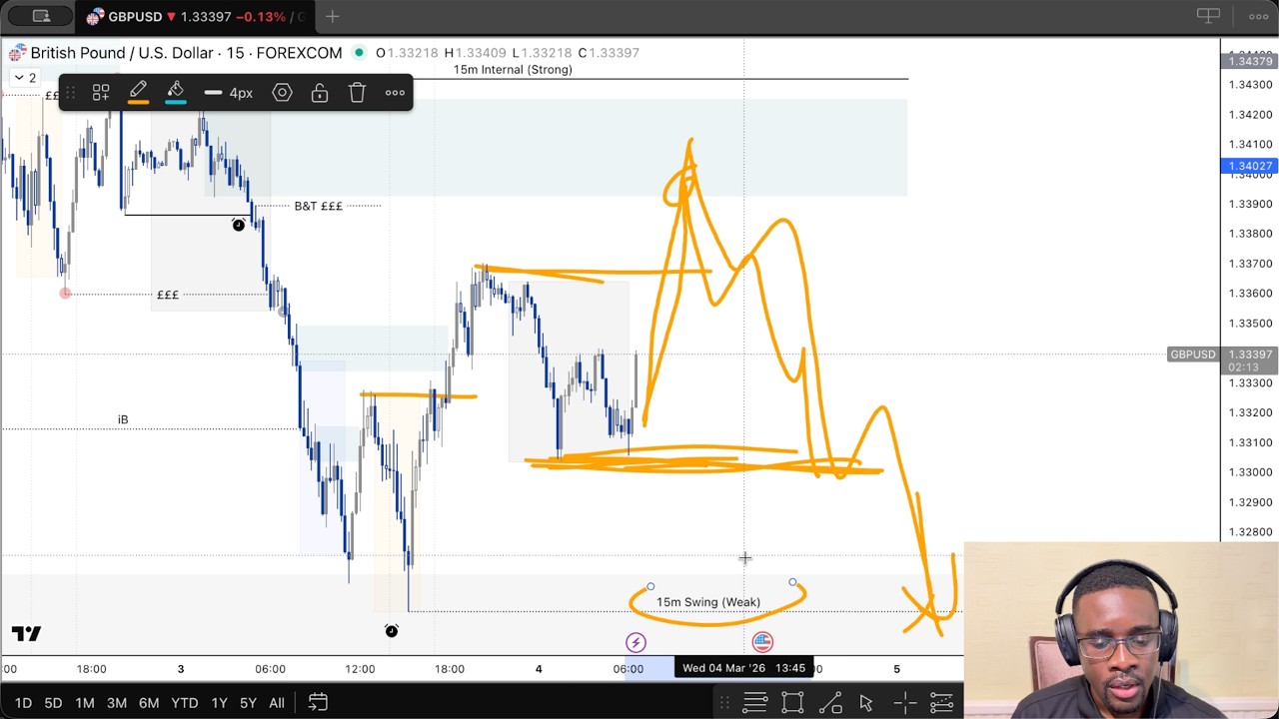
Task: Toggle lock on selected drawing
Action: pyautogui.click(x=320, y=93)
